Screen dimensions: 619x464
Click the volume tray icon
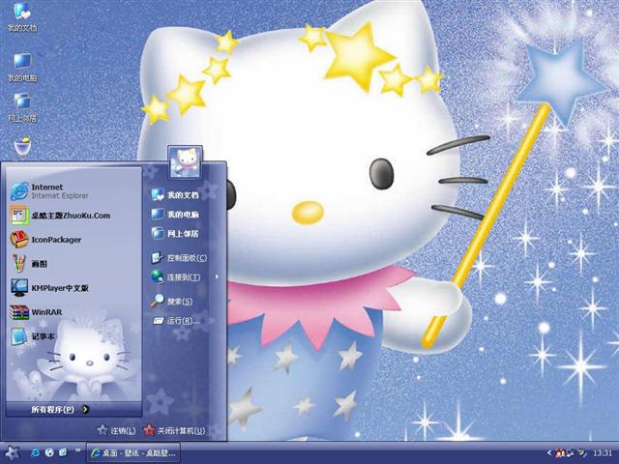coord(581,453)
